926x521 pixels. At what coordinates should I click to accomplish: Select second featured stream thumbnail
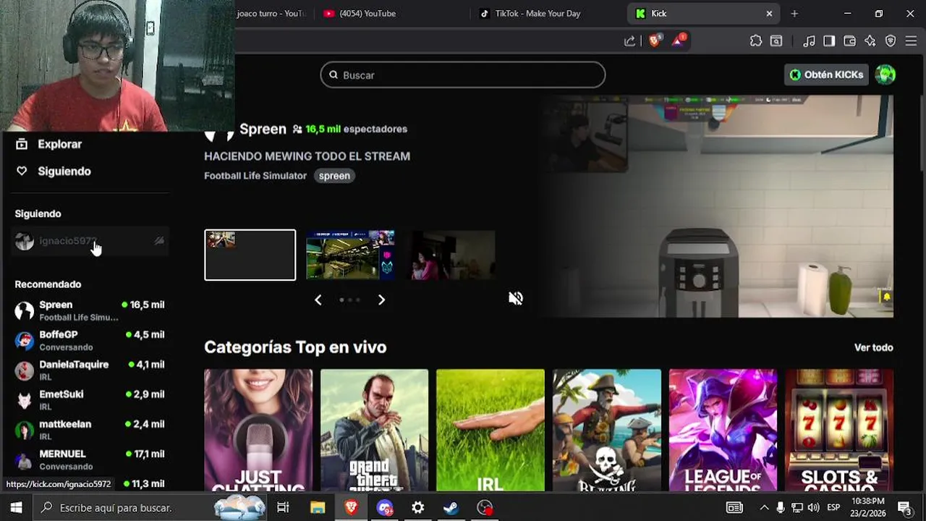[x=350, y=255]
